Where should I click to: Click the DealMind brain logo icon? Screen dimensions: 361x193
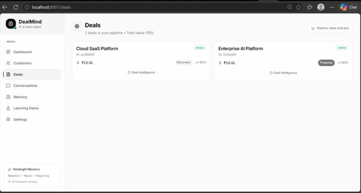(11, 24)
